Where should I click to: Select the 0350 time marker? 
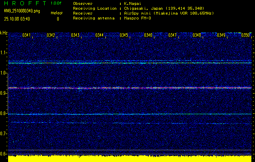coord(245,35)
